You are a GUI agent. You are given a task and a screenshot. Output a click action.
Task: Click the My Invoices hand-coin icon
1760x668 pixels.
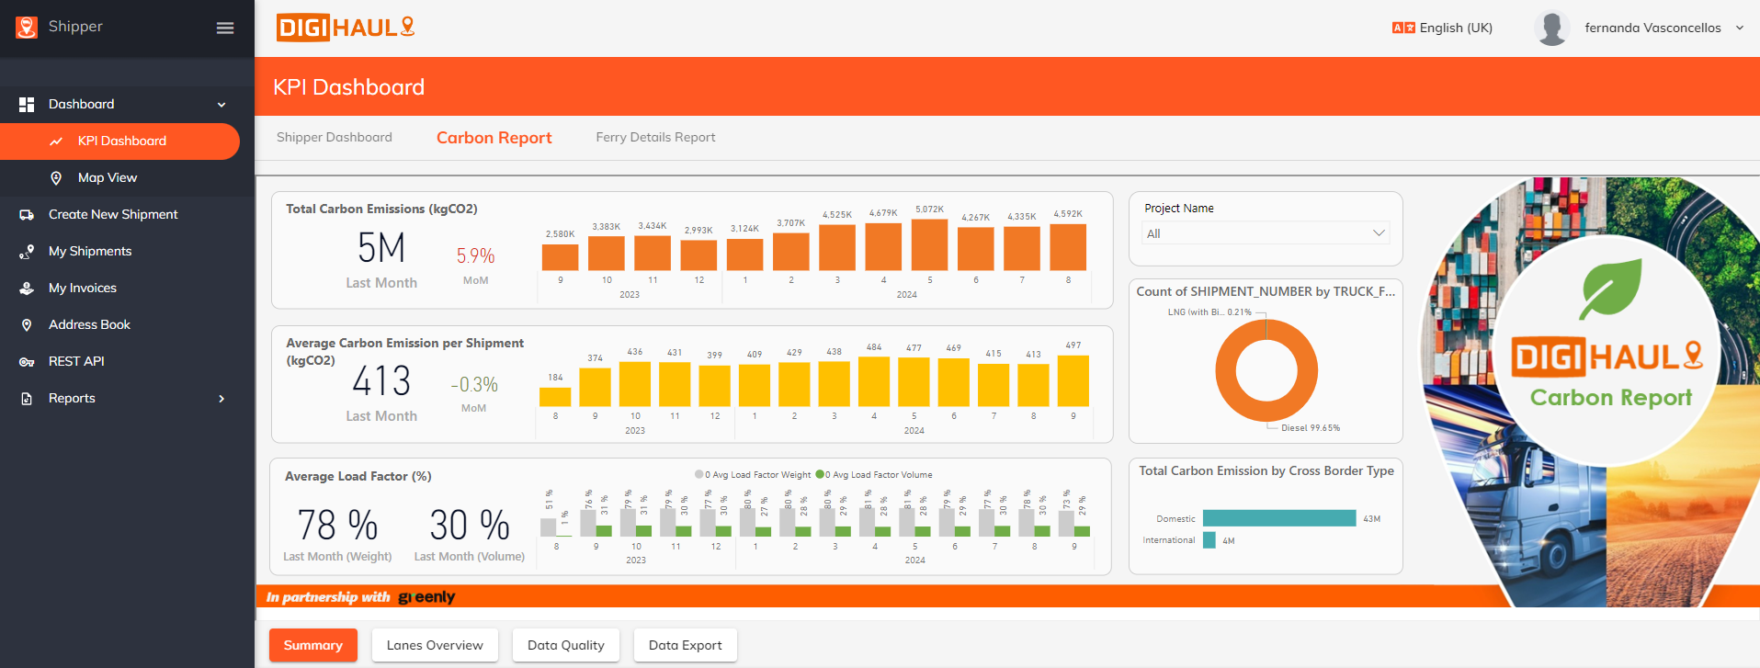coord(27,289)
